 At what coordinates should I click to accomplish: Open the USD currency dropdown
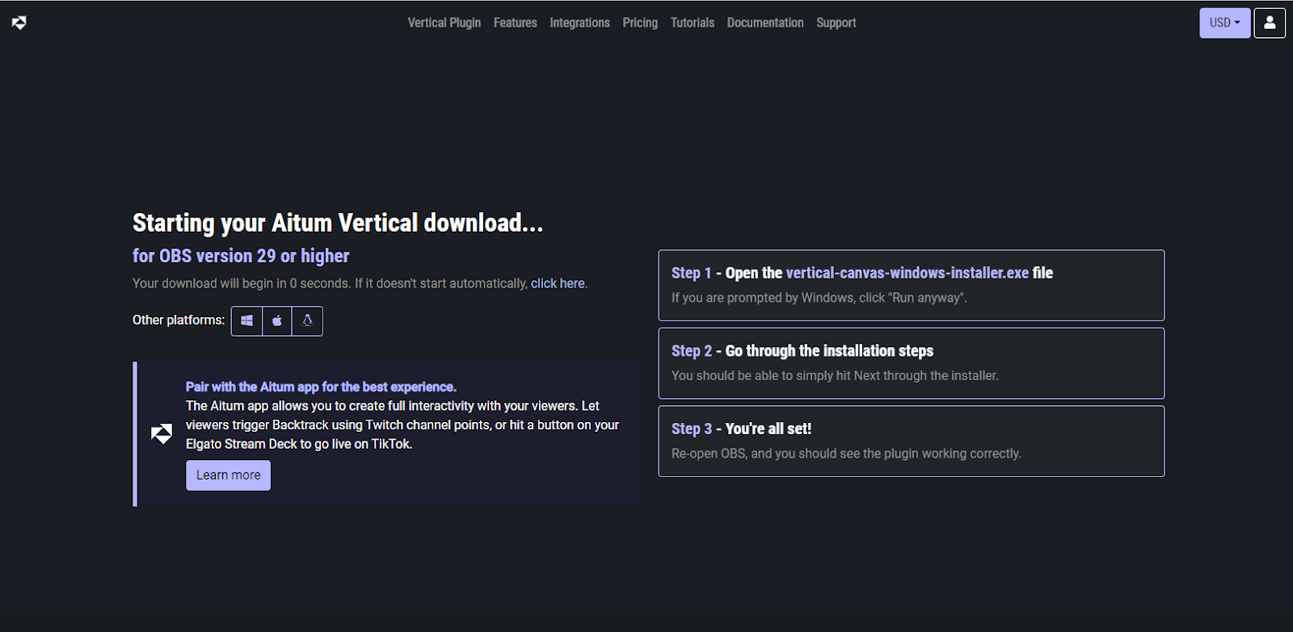[1224, 23]
